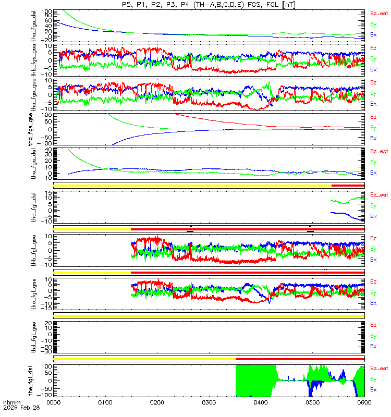This screenshot has width=391, height=417.
Task: Click the blue Bx legend beside thc_fgs_gse
Action: tap(373, 104)
